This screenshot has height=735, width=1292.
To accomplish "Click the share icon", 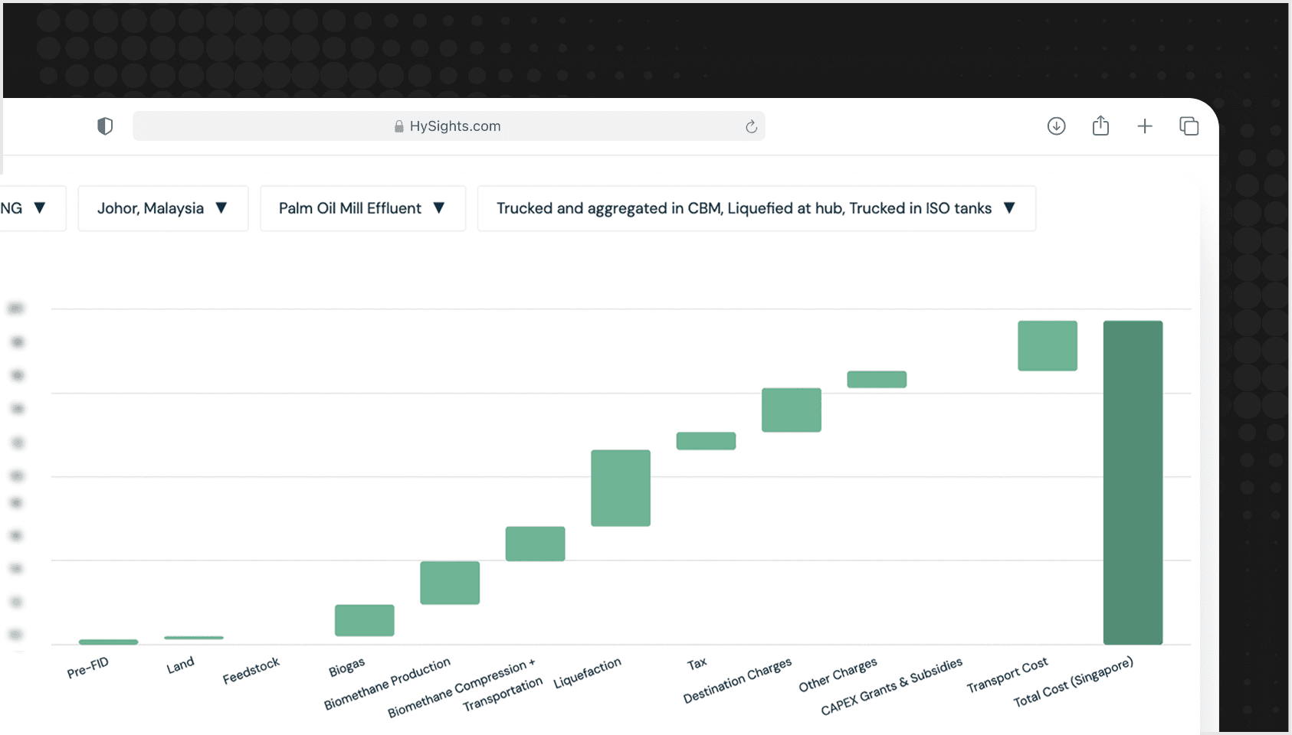I will [1100, 126].
